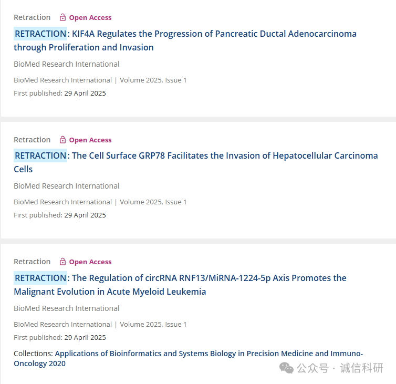The width and height of the screenshot is (396, 384).
Task: Click Volume 2025, Issue 1 in third result
Action: [x=153, y=325]
